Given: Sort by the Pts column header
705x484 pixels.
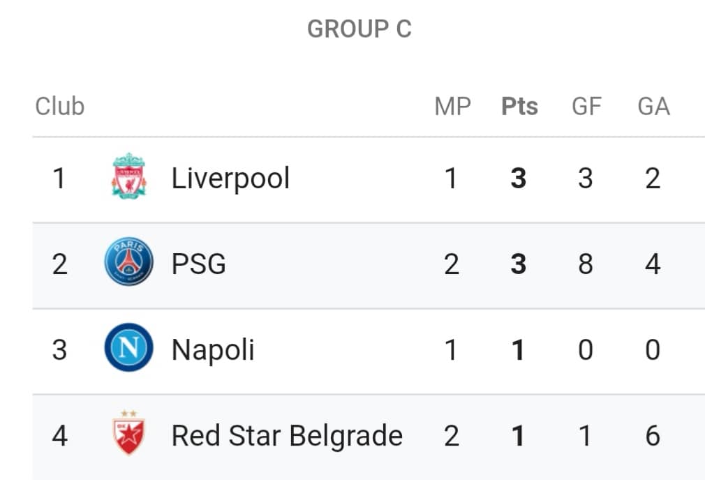Looking at the screenshot, I should [x=519, y=107].
